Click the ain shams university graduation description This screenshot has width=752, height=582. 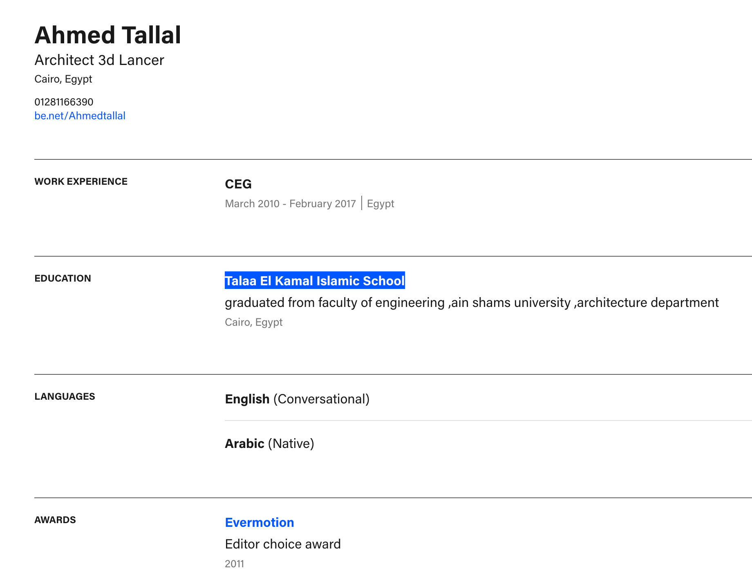click(472, 302)
